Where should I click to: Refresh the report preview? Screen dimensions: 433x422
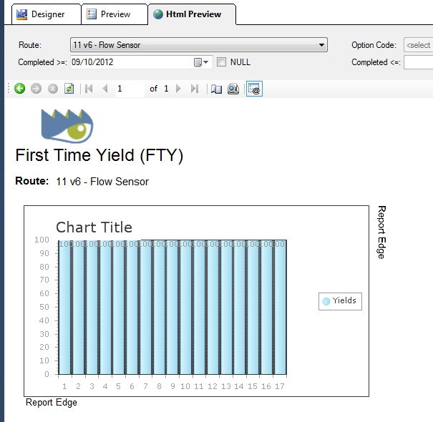69,89
